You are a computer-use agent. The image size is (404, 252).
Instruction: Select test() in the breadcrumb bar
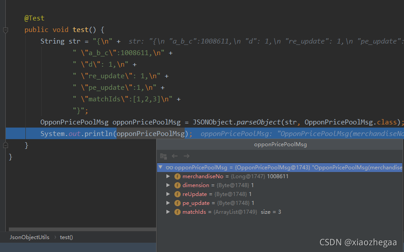pos(66,237)
